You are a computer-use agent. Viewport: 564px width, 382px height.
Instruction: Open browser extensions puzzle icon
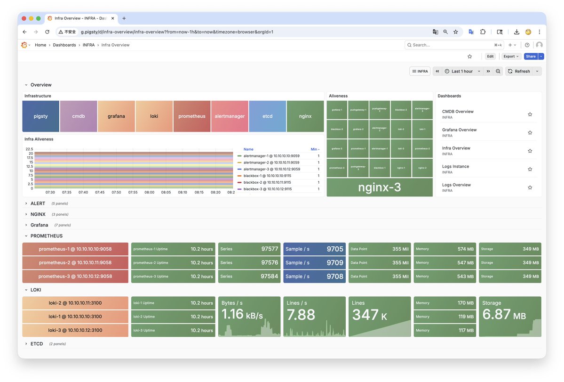483,32
